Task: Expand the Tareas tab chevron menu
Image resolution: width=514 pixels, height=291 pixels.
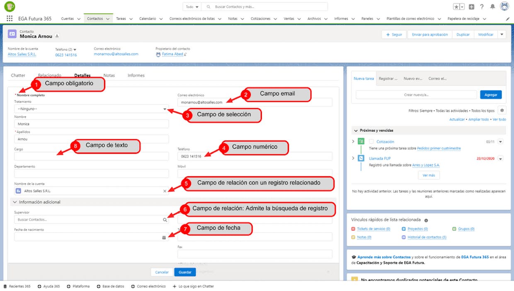Action: pyautogui.click(x=131, y=19)
